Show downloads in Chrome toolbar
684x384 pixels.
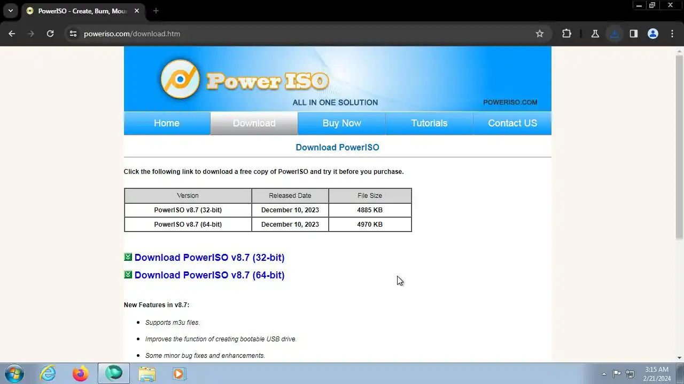tap(615, 34)
